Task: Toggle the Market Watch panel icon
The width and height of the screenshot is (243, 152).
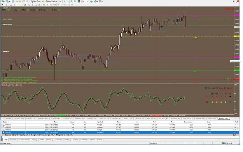Action: [13, 2]
